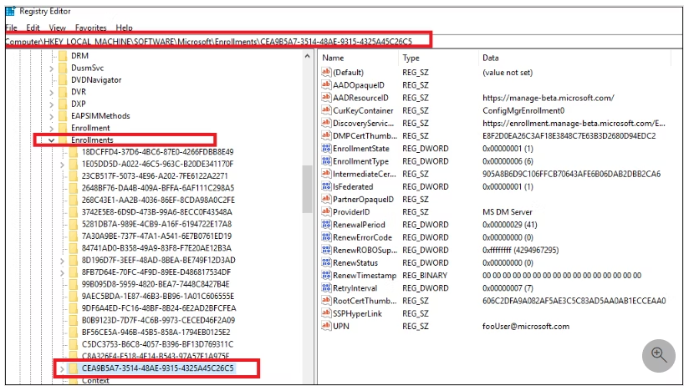The width and height of the screenshot is (689, 391).
Task: Click the DVDNavigator folder icon
Action: [63, 80]
